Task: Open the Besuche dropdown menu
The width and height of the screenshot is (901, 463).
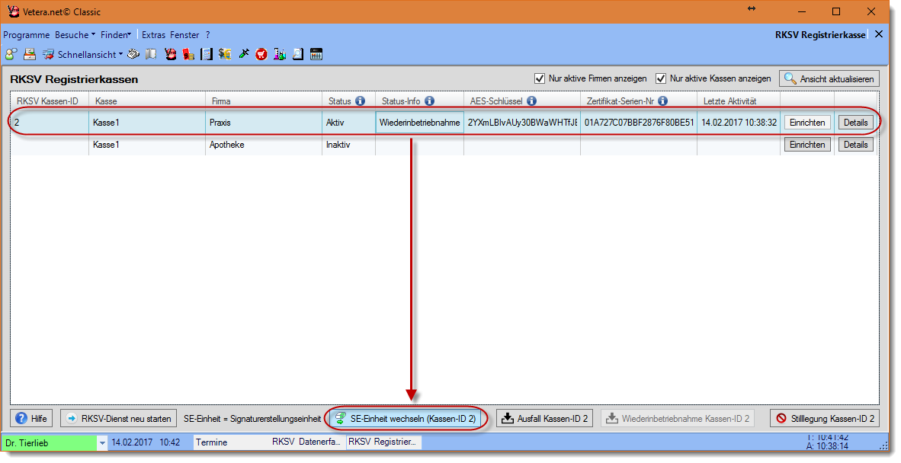Action: pyautogui.click(x=75, y=35)
